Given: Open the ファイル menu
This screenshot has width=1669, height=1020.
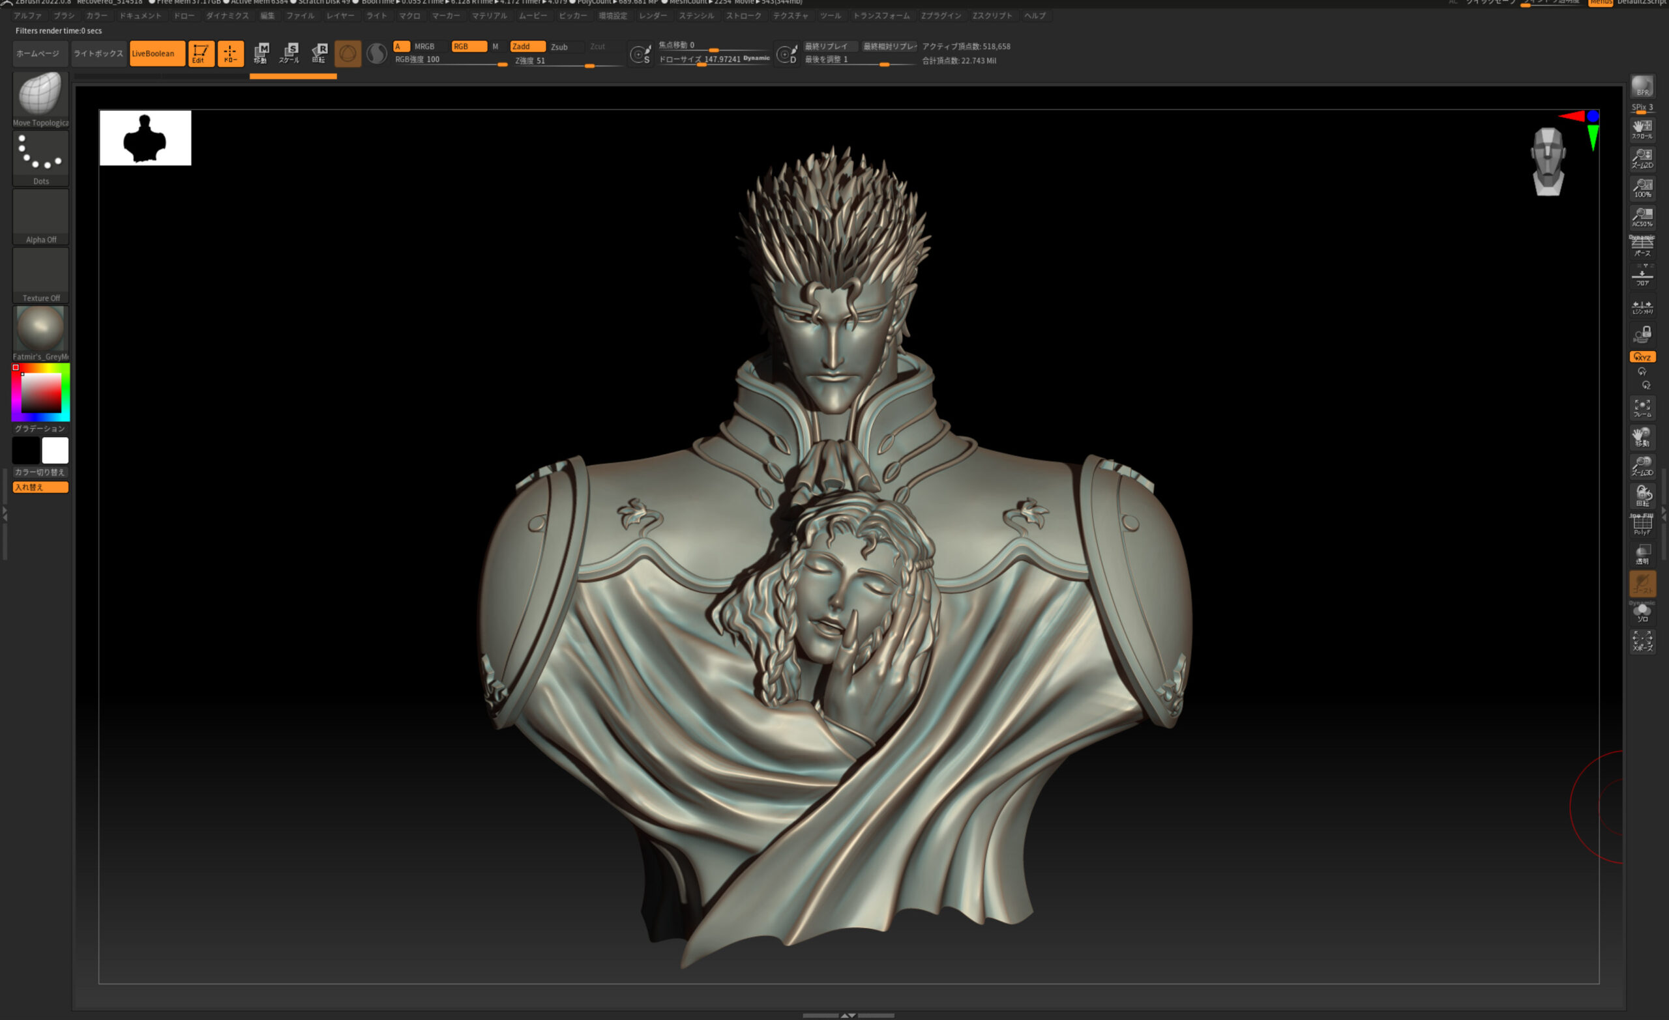Looking at the screenshot, I should click(x=300, y=16).
